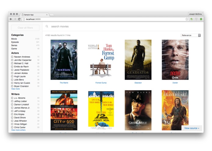
Task: Check the Jennifer Carpenter checkbox
Action: pos(12,60)
